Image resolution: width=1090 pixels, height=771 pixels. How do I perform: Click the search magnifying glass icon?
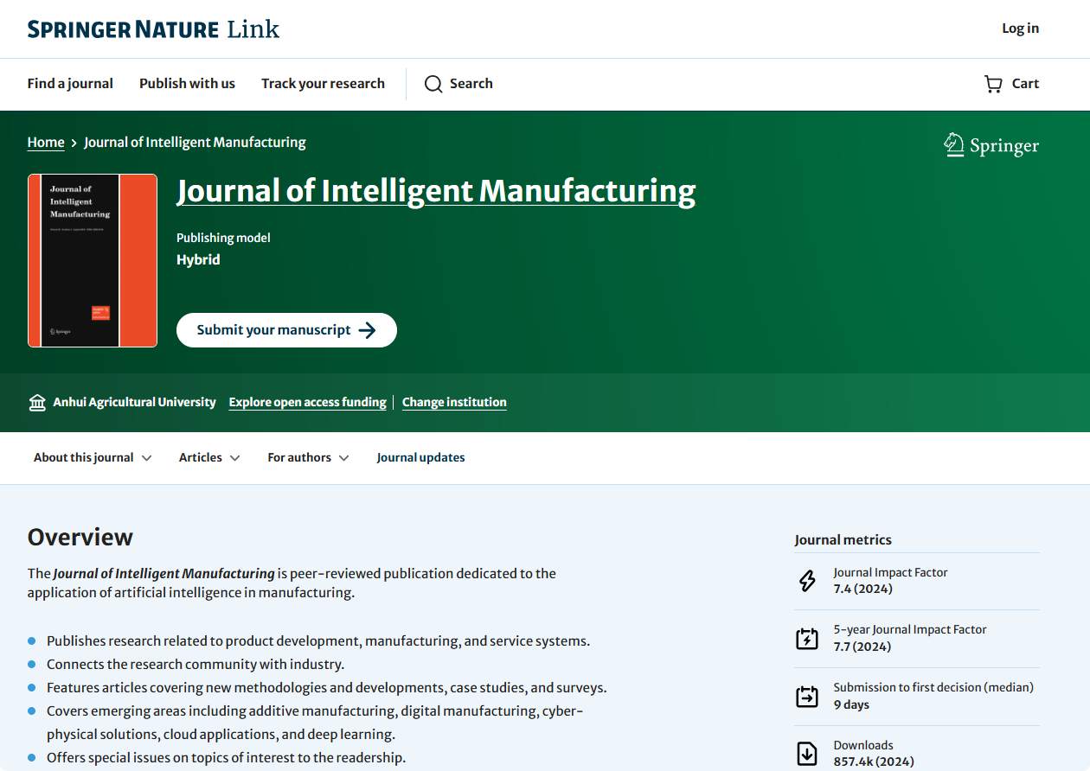pyautogui.click(x=433, y=84)
